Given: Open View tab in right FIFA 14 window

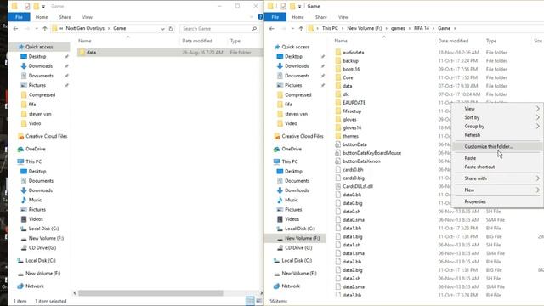Looking at the screenshot, I should (x=343, y=17).
